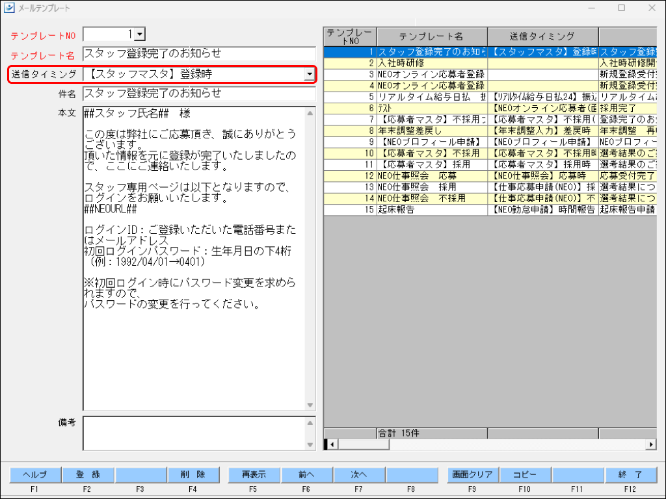Go to previous record with 前へ
Viewport: 666px width, 499px height.
306,475
